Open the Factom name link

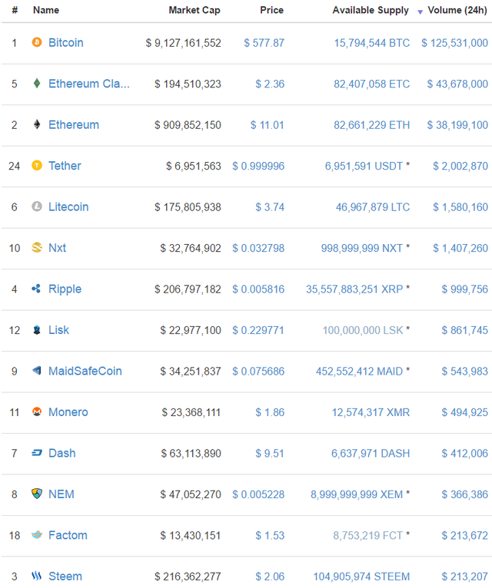68,535
